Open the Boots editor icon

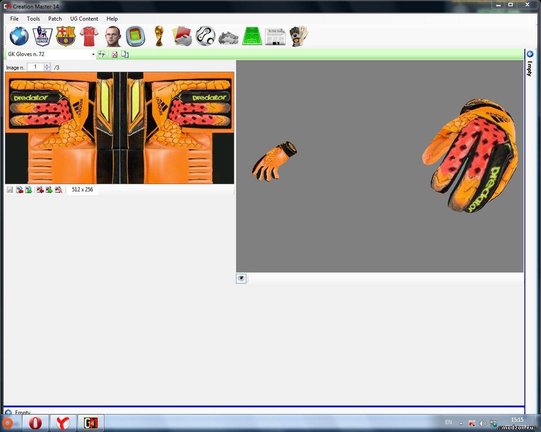[228, 38]
